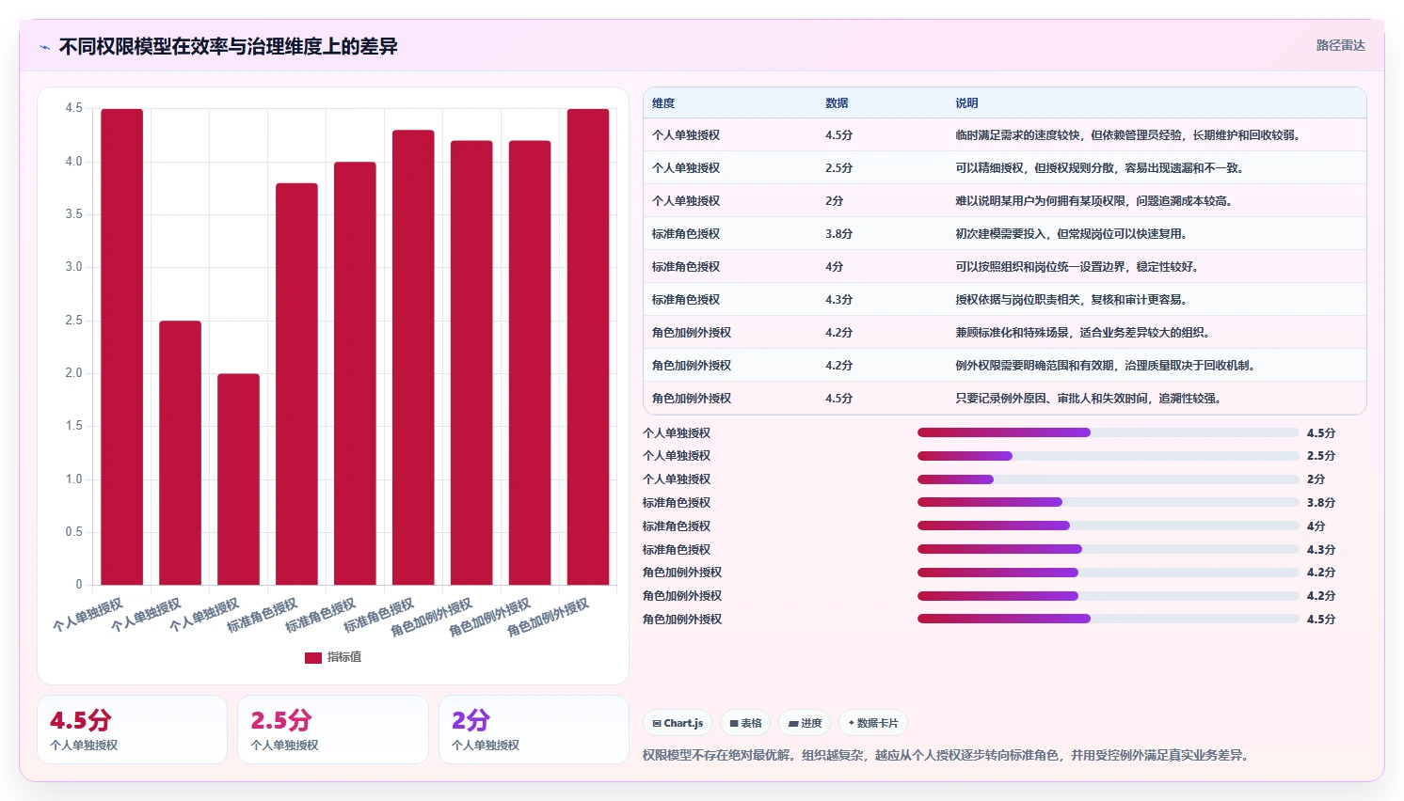Click the row describing 兼顾标准化和特殊场景
This screenshot has width=1404, height=801.
point(1004,333)
